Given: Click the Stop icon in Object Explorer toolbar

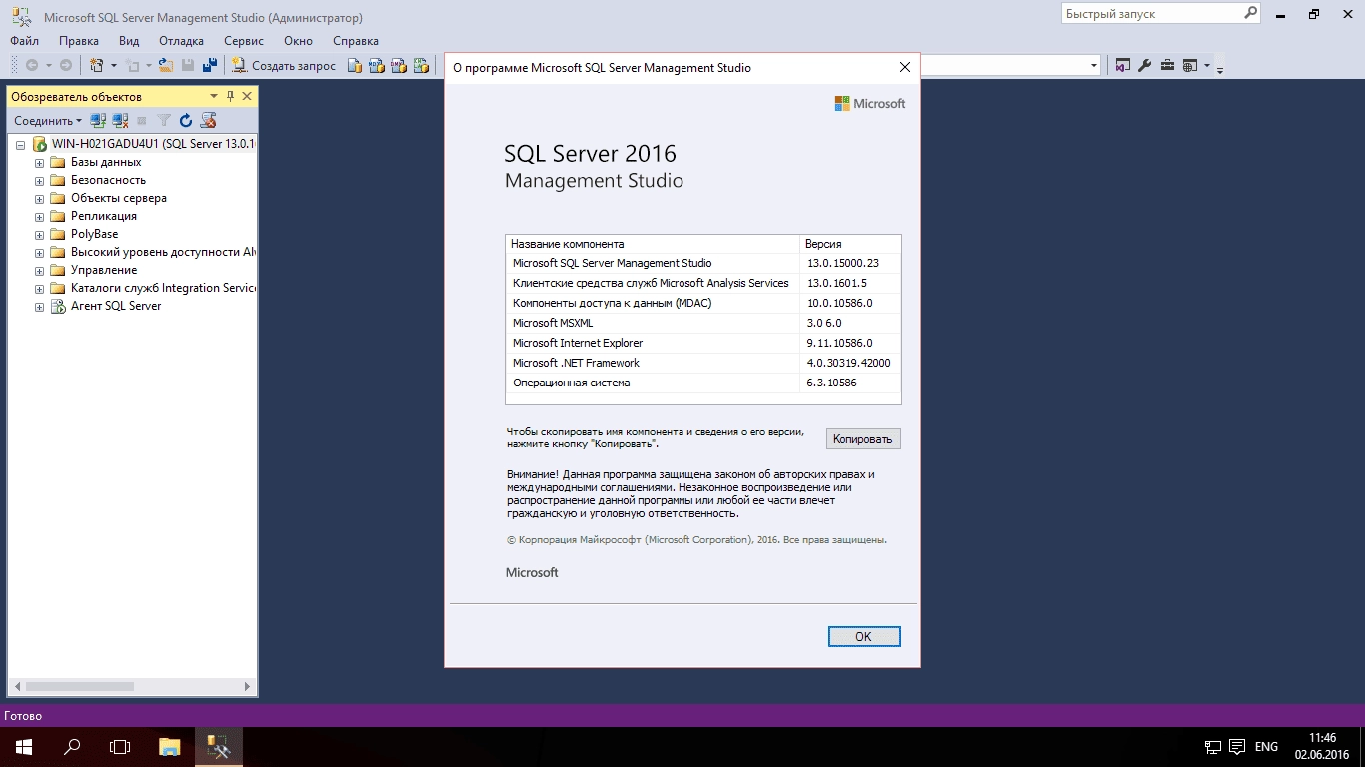Looking at the screenshot, I should click(142, 120).
